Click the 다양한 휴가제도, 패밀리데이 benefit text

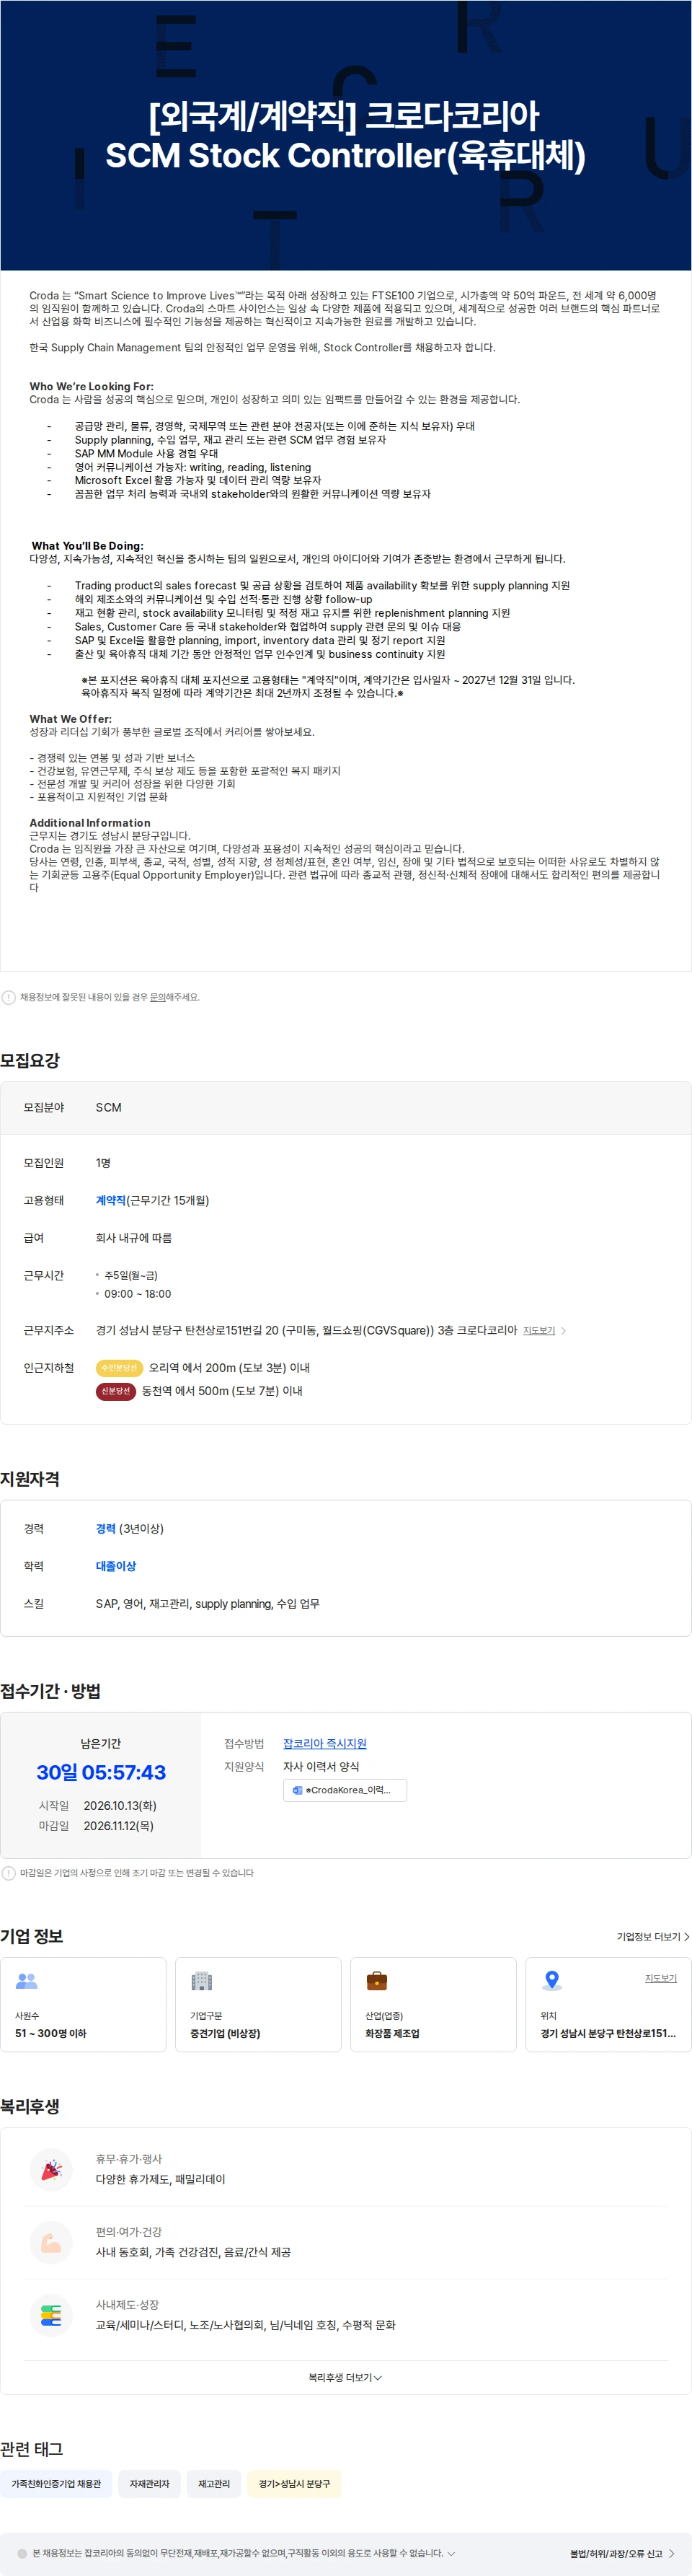[x=161, y=2179]
